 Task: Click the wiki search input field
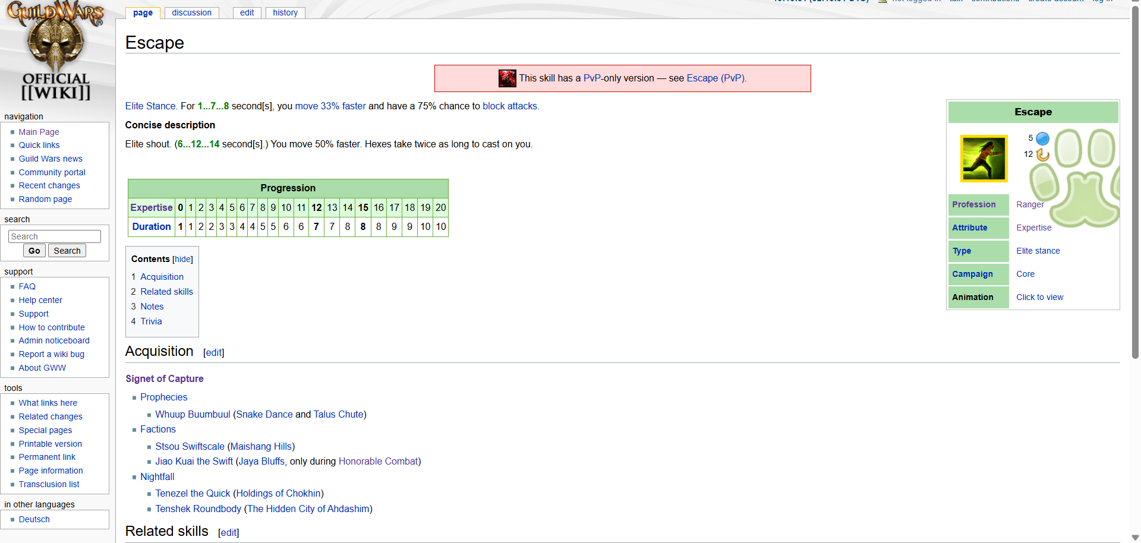[x=55, y=236]
